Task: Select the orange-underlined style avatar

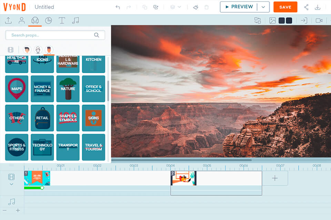Action: tap(49, 50)
